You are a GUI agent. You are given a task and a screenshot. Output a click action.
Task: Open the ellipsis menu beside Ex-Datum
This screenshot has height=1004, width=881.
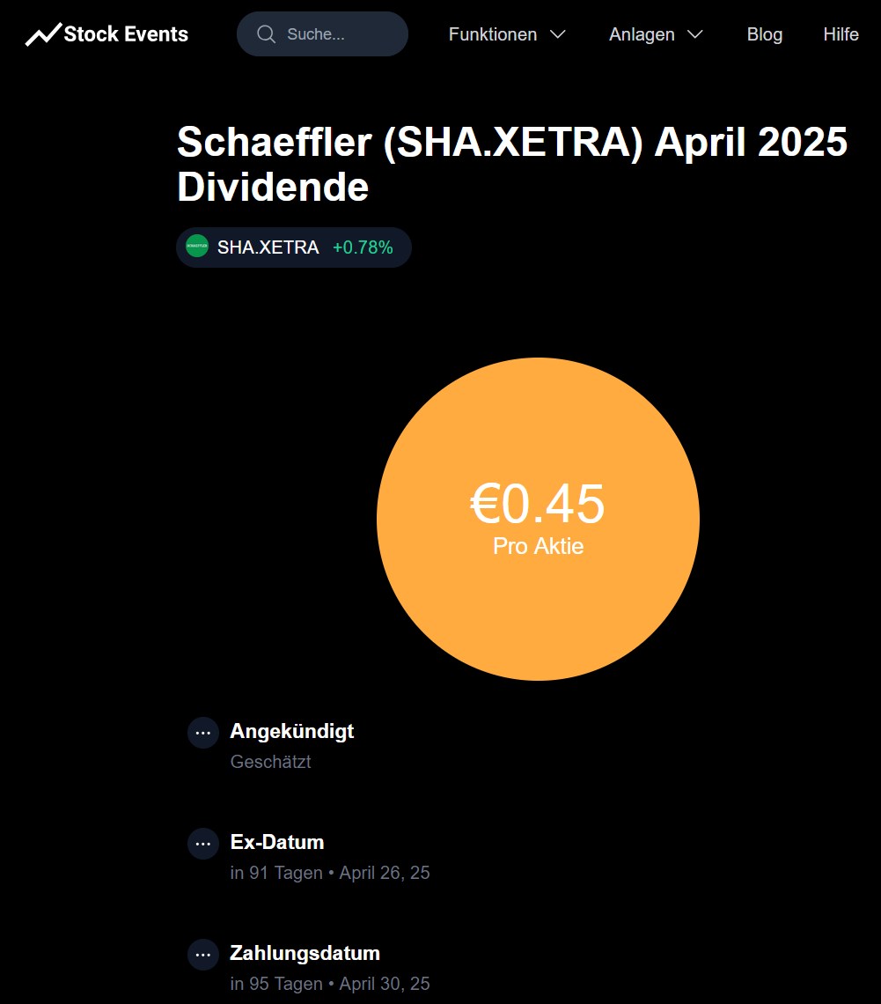[x=202, y=843]
